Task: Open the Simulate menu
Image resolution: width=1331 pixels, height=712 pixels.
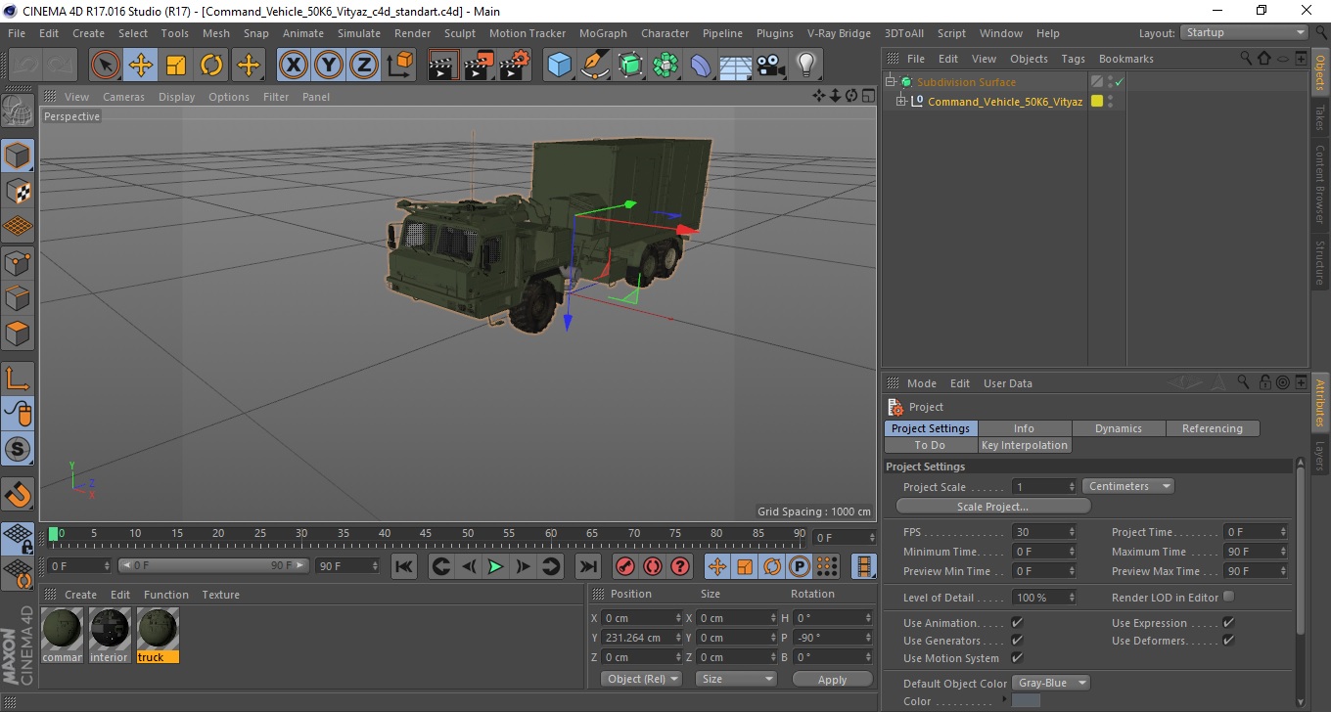Action: [x=359, y=33]
